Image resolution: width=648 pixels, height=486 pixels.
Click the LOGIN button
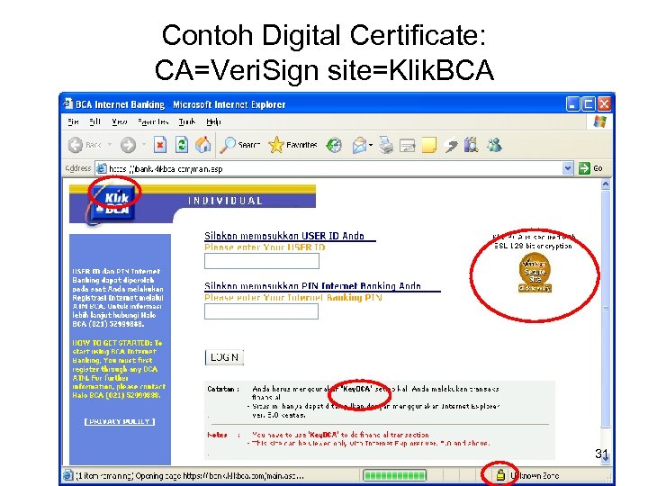point(224,357)
